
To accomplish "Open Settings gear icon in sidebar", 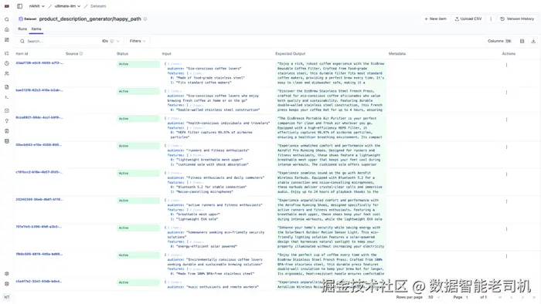I will [x=6, y=274].
